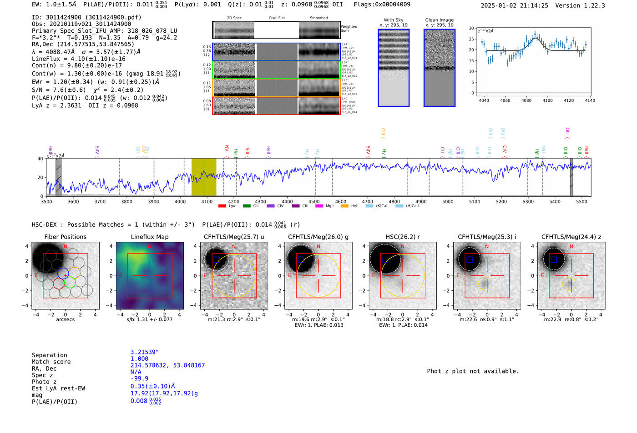The height and width of the screenshot is (433, 637).
Task: Click the purple CIV legend swatch
Action: click(271, 206)
